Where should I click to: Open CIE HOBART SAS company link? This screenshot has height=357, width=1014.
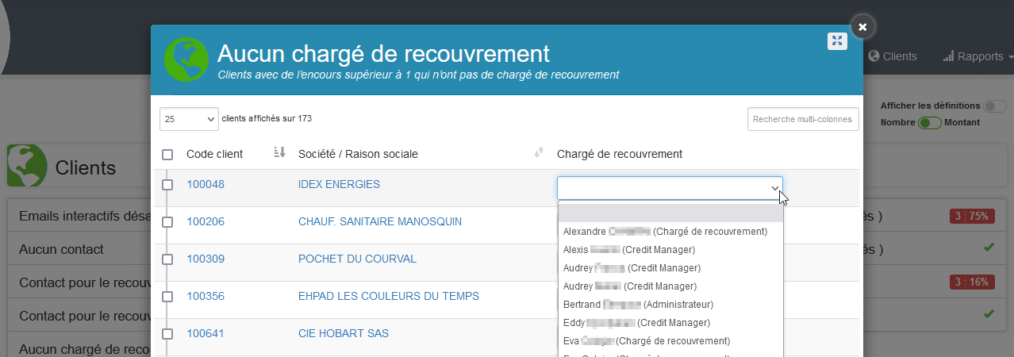(344, 333)
